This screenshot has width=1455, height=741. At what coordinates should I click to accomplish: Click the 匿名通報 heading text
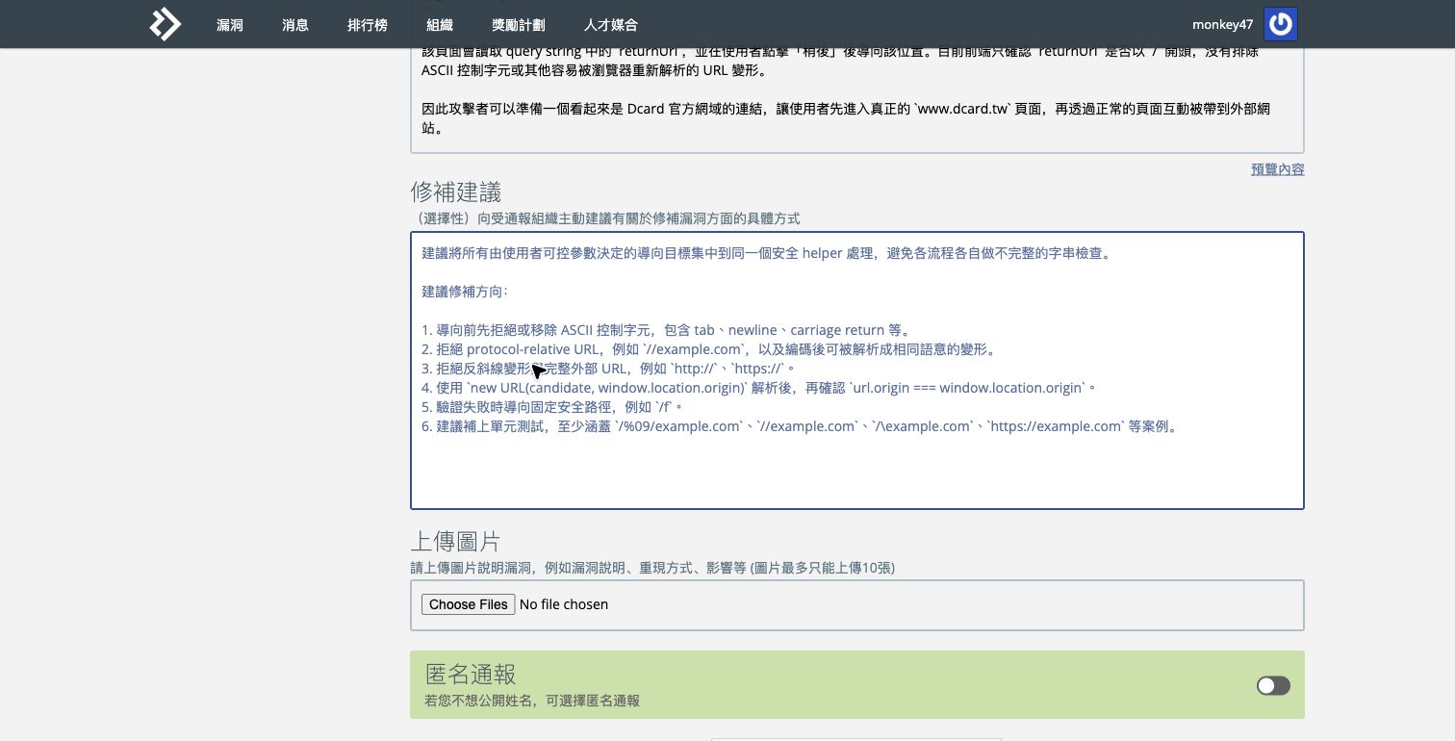coord(471,673)
